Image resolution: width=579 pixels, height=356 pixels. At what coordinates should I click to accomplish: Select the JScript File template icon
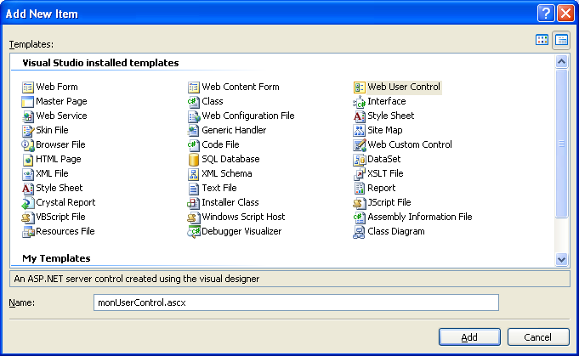point(360,203)
